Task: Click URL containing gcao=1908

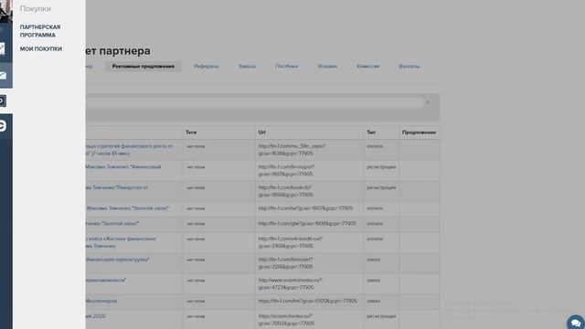Action: coord(307,223)
